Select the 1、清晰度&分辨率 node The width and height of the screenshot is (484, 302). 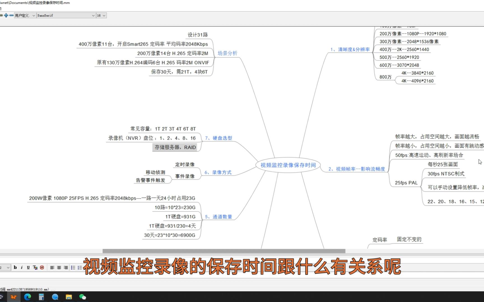tap(350, 49)
